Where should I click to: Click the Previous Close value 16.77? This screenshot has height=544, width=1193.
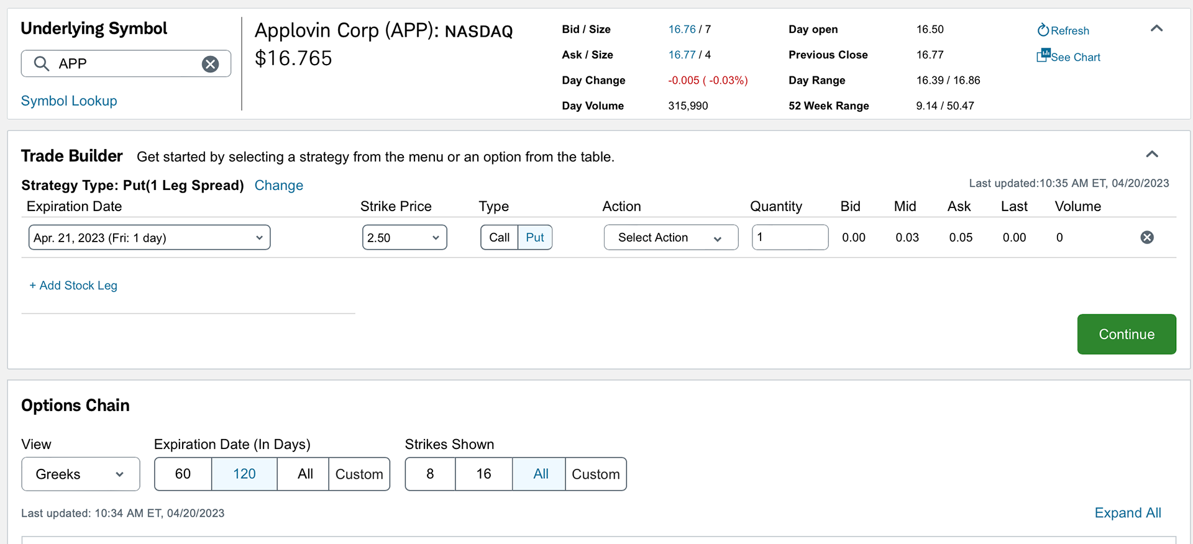[930, 55]
